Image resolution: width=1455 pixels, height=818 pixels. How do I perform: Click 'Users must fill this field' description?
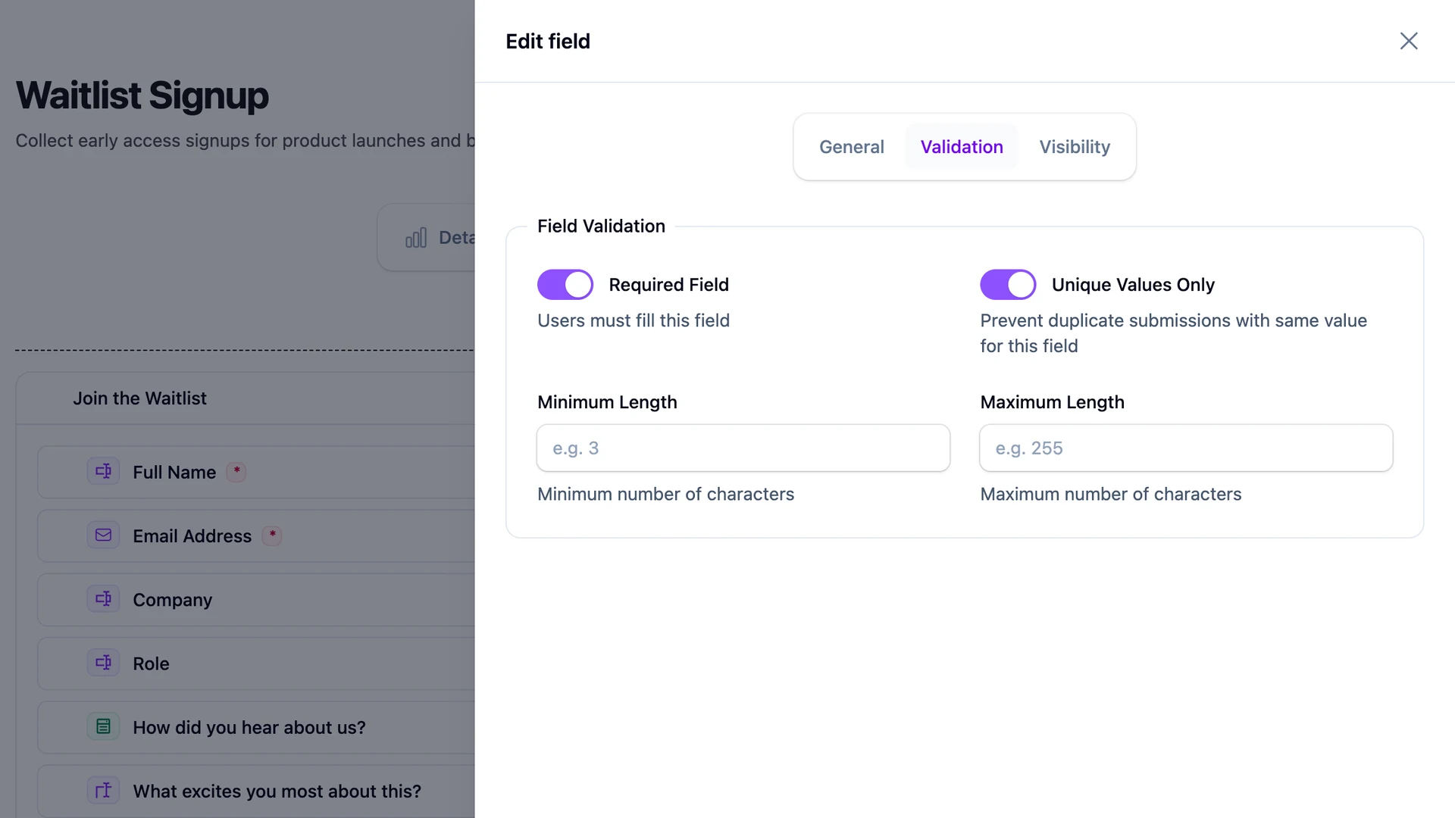click(633, 321)
